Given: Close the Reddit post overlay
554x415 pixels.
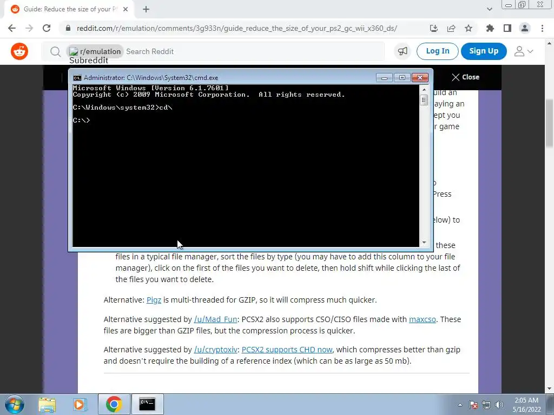Looking at the screenshot, I should [465, 77].
